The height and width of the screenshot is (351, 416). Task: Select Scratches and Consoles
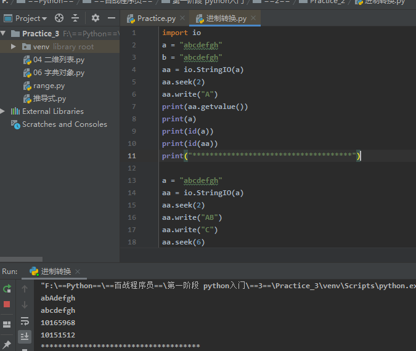(x=65, y=124)
